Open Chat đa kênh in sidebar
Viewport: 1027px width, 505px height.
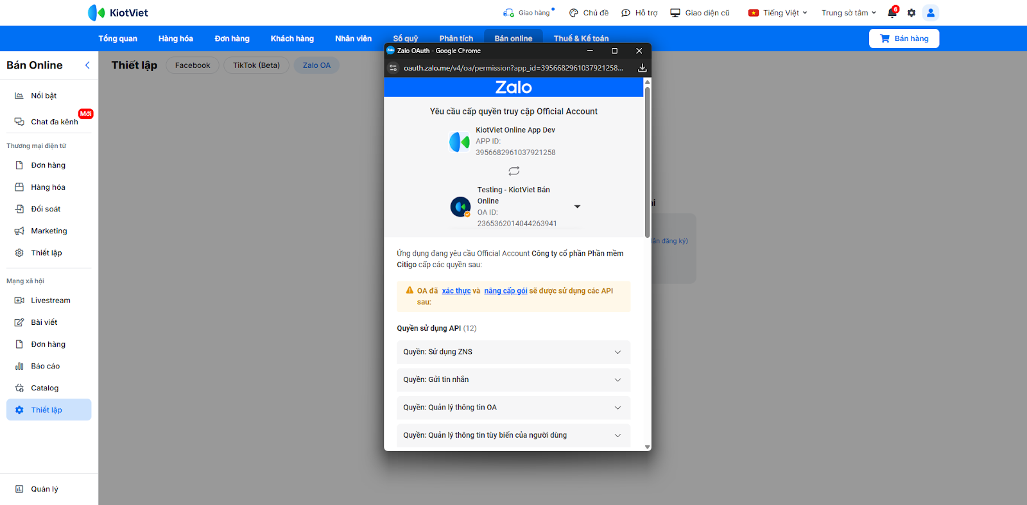click(x=54, y=122)
